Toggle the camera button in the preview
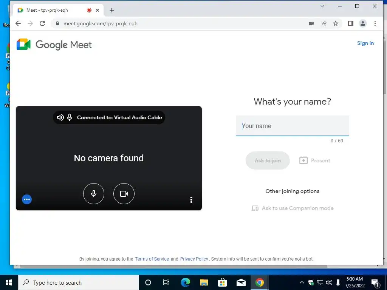Screen dimensions: 387x290 (x=124, y=194)
